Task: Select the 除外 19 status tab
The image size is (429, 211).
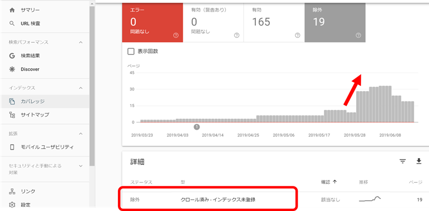Action: [x=335, y=22]
